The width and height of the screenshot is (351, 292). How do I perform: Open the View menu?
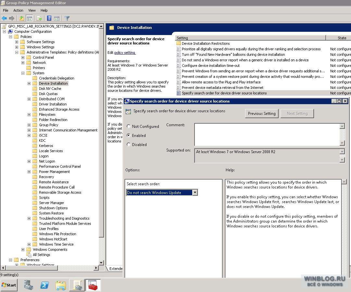pos(32,10)
